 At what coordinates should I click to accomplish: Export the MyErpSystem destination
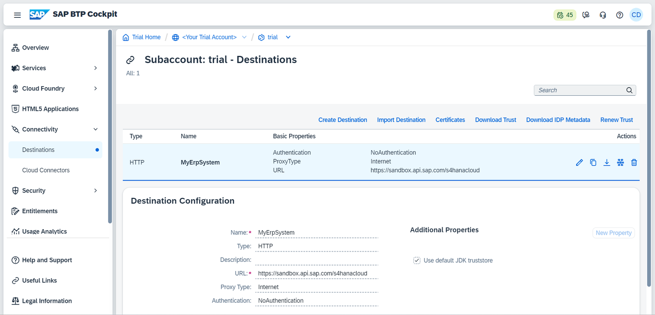(x=607, y=162)
